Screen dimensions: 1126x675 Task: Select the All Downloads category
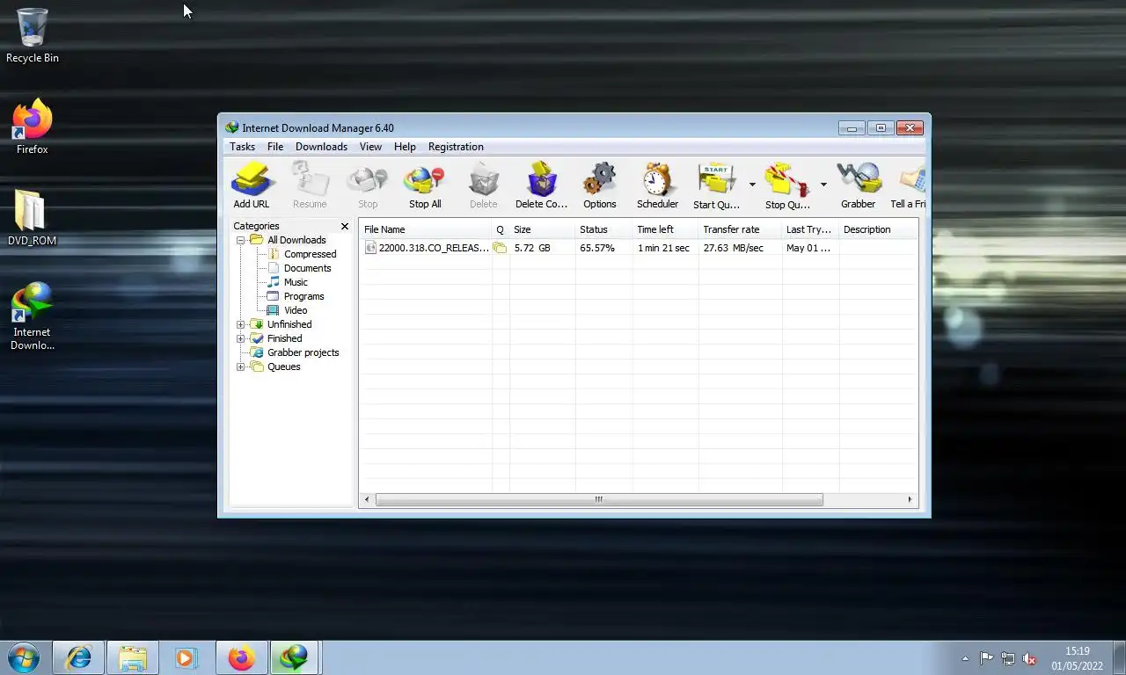click(296, 240)
